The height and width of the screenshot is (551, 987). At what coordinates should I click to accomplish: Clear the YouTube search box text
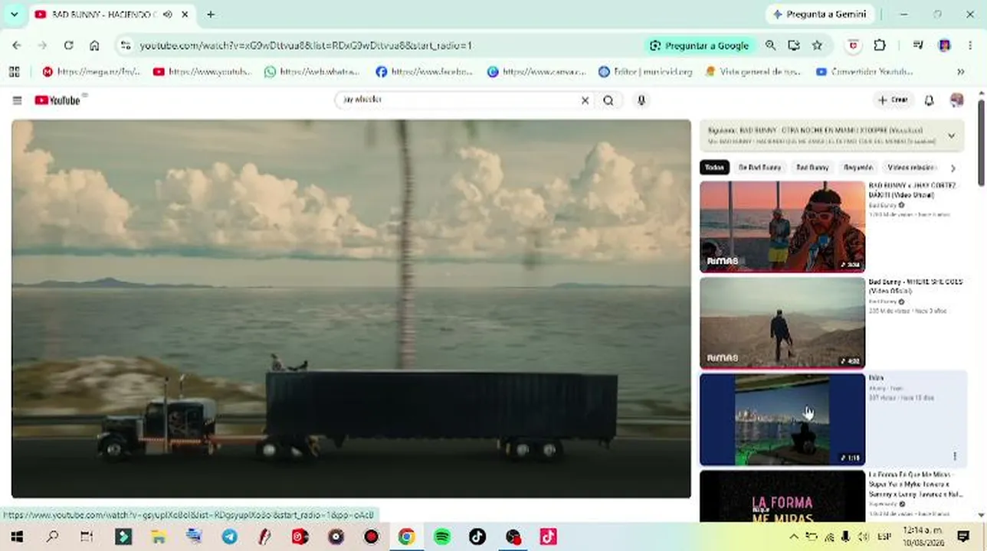[585, 100]
